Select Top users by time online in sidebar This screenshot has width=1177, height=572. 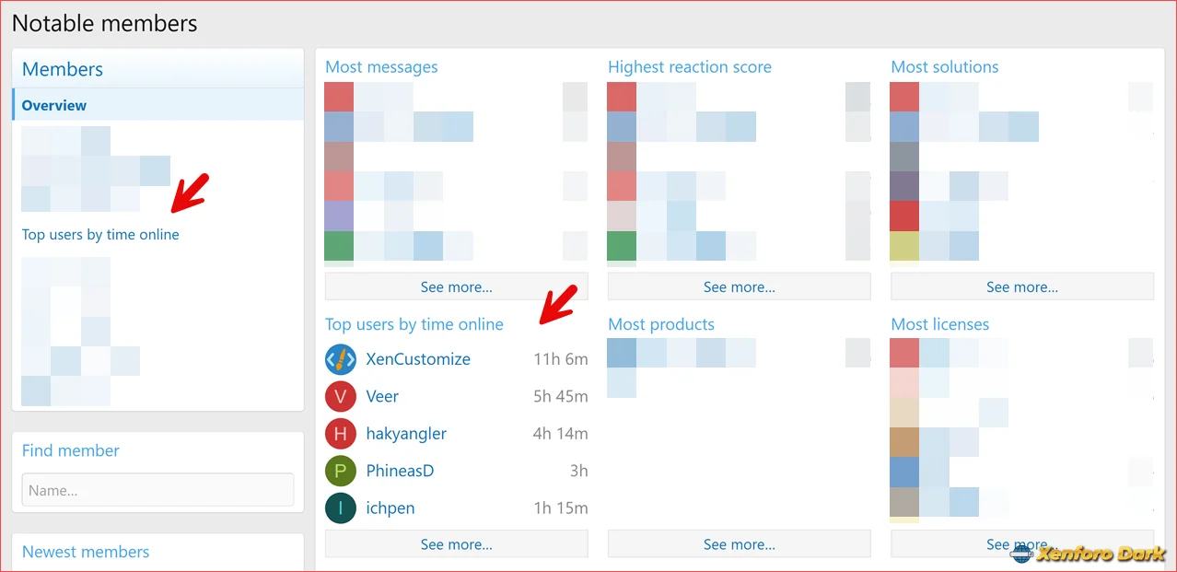pyautogui.click(x=100, y=234)
